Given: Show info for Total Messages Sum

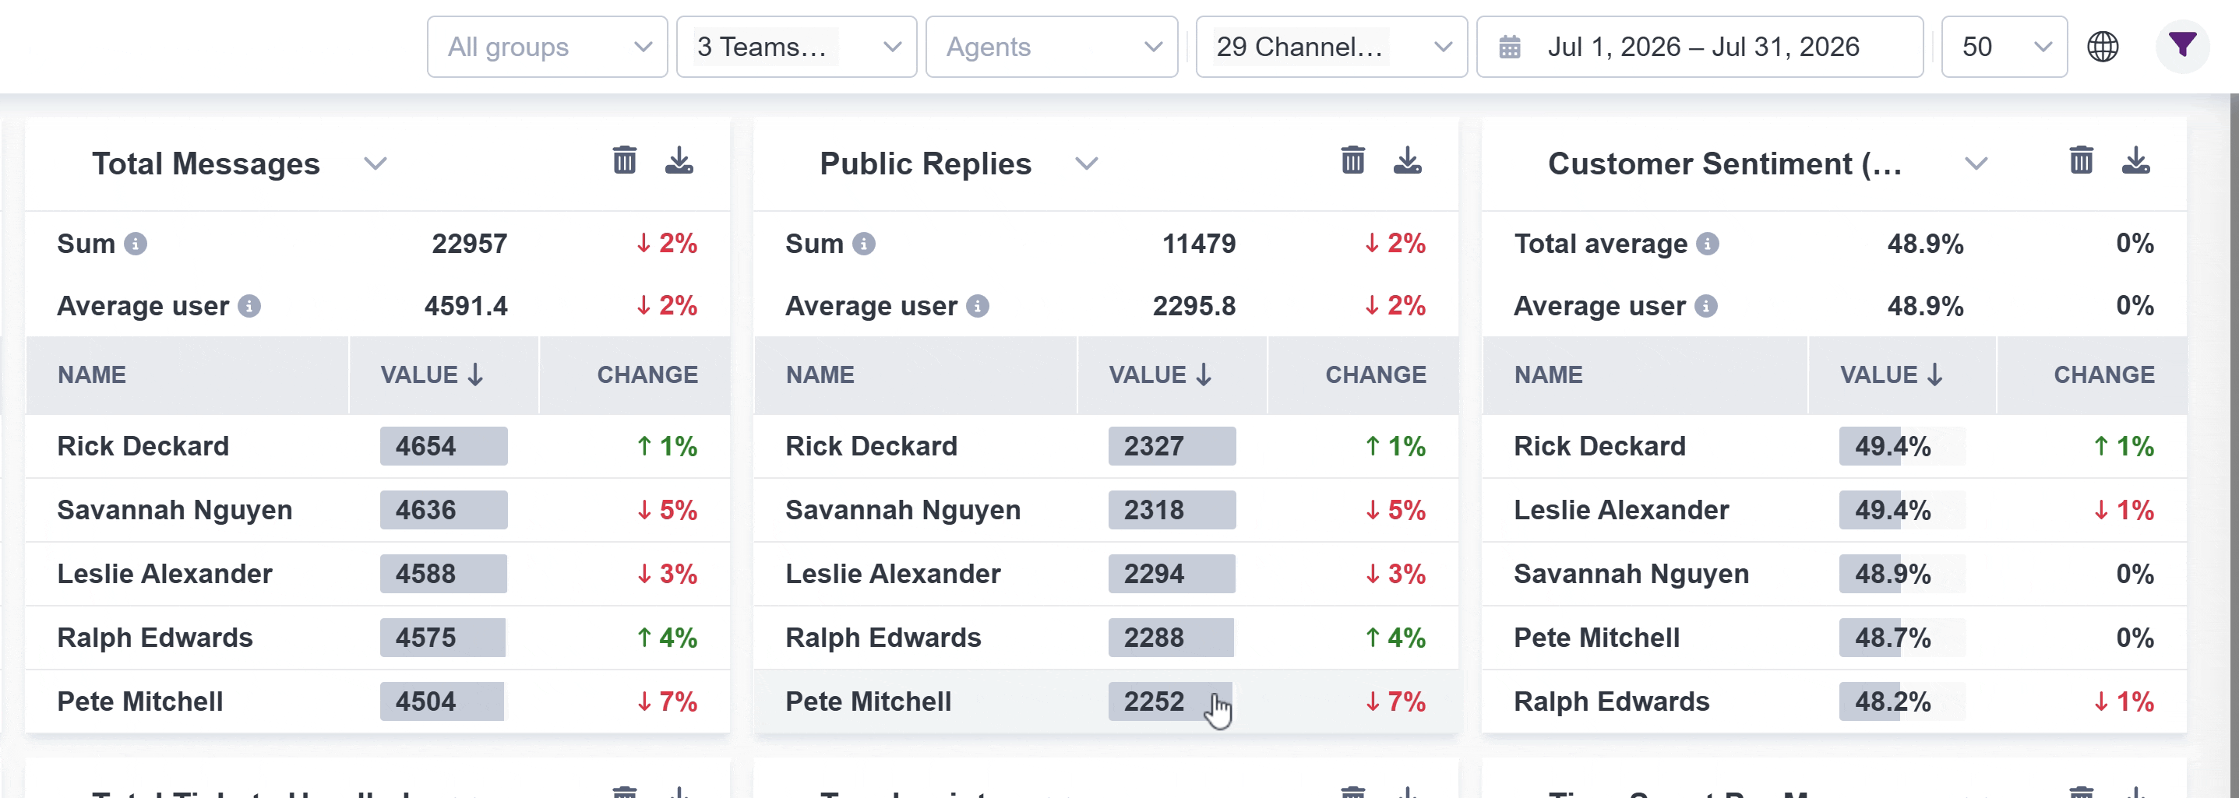Looking at the screenshot, I should click(x=135, y=244).
